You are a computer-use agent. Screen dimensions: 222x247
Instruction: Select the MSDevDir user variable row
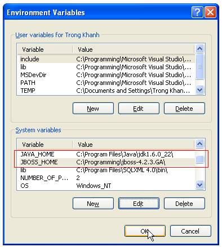[x=106, y=75]
